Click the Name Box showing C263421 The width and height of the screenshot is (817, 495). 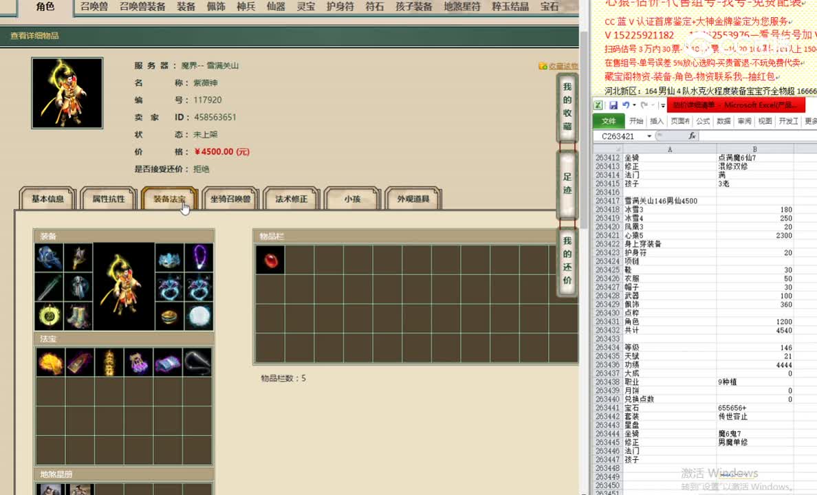pos(620,136)
